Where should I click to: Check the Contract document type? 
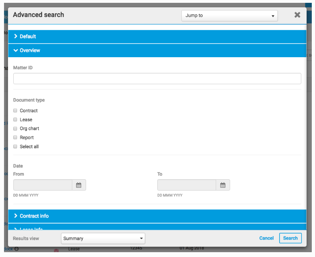click(x=15, y=111)
